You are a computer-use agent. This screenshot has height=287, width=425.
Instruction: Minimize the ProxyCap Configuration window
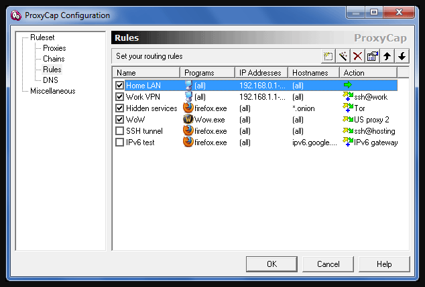[356, 13]
